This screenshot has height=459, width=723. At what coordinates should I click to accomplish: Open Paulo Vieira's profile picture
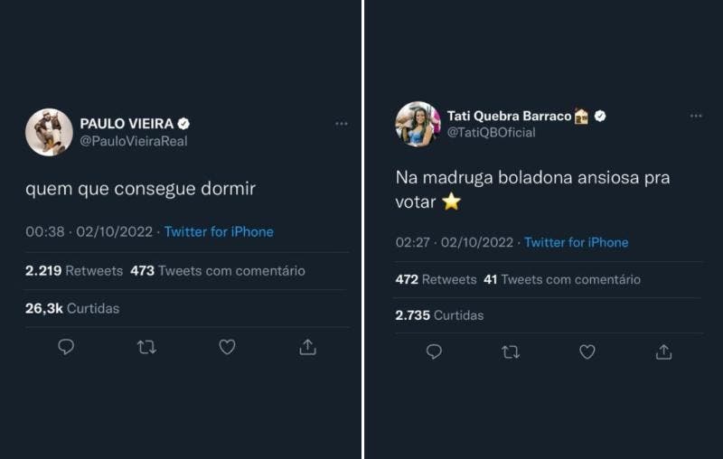click(x=49, y=132)
